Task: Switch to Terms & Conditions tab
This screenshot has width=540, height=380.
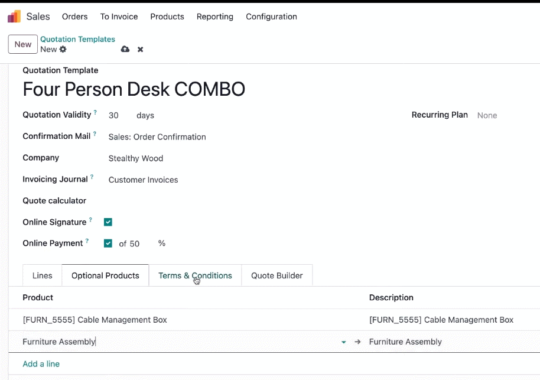Action: tap(195, 275)
